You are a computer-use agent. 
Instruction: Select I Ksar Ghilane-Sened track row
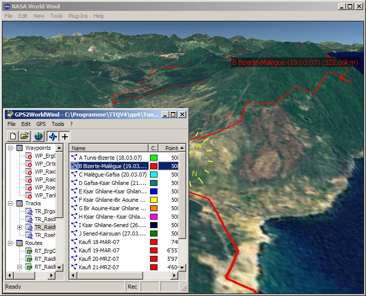124,225
